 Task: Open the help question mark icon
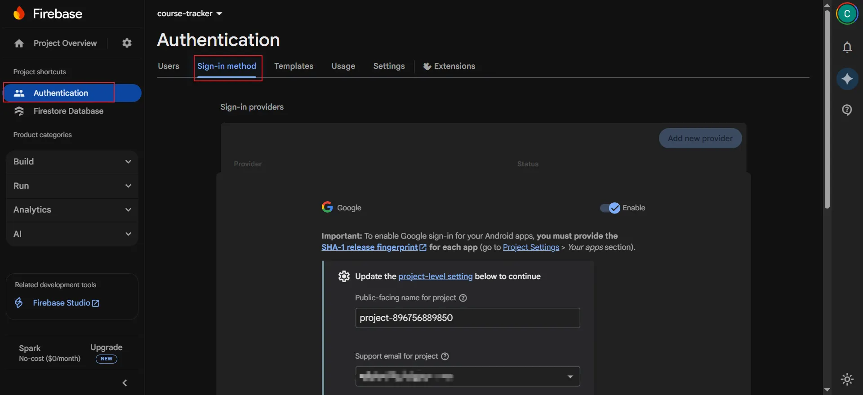[847, 110]
